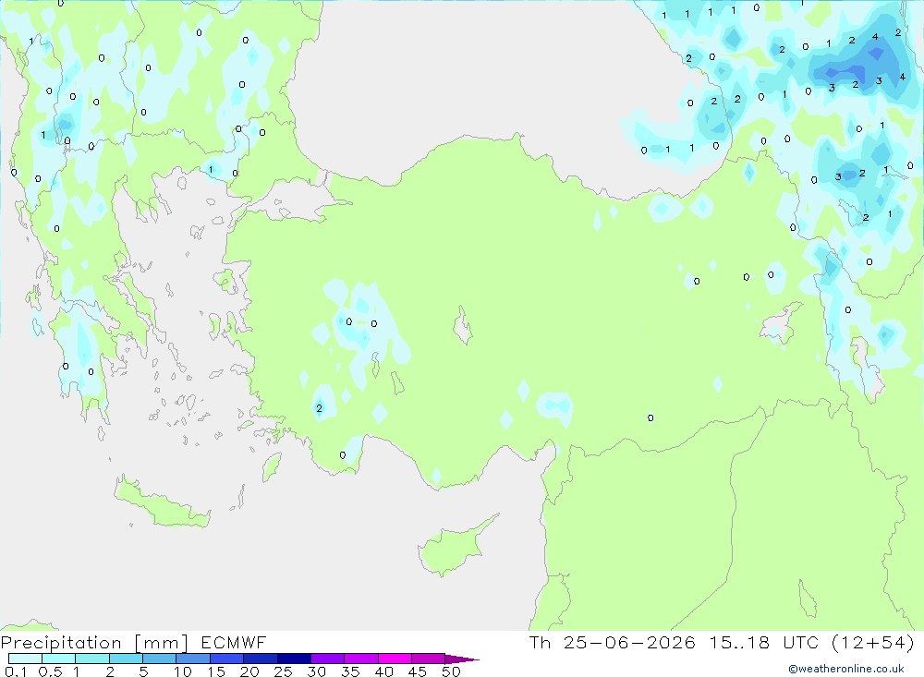
Task: Click the legend swatch between 2 and 5
Action: click(x=126, y=659)
